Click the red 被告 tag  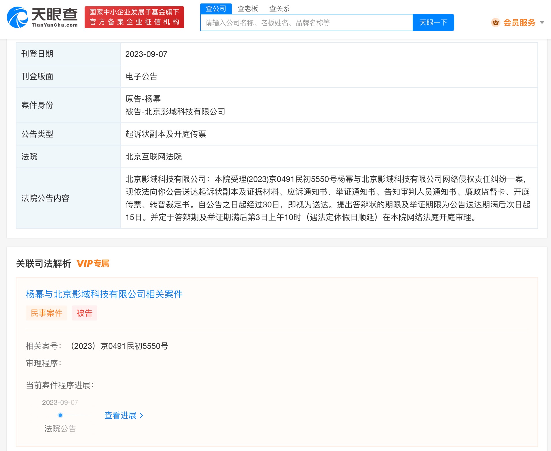[84, 313]
